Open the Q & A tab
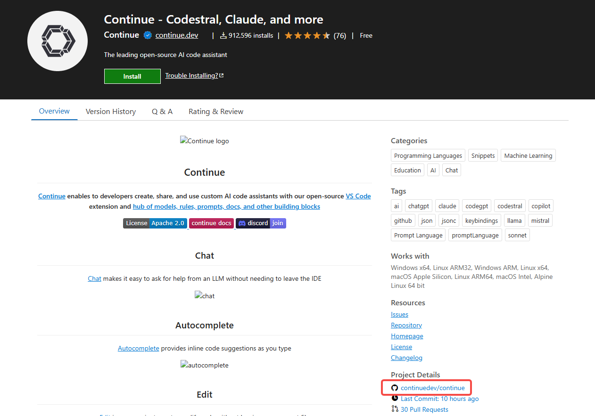Viewport: 595px width, 416px height. tap(162, 112)
